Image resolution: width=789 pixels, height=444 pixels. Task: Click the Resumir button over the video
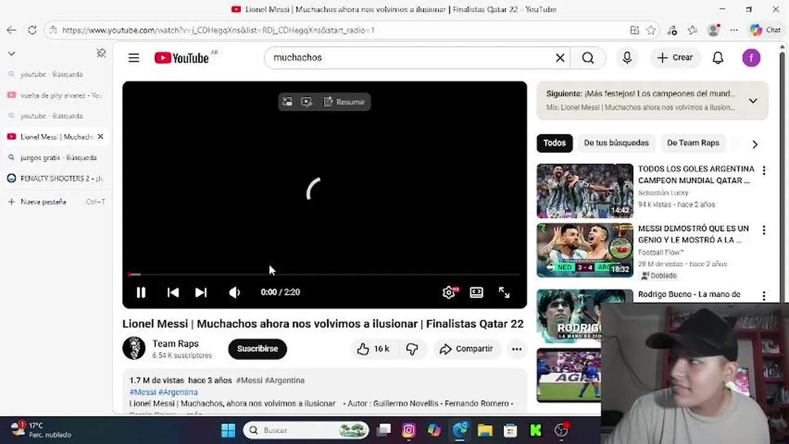(x=344, y=102)
